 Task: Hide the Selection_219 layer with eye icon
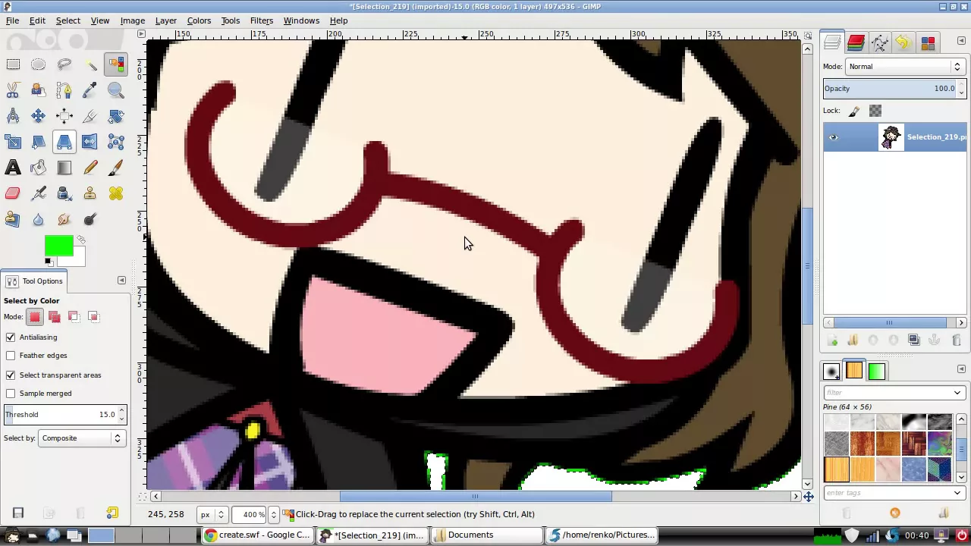click(833, 137)
